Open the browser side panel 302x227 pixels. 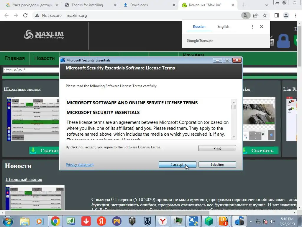[277, 15]
